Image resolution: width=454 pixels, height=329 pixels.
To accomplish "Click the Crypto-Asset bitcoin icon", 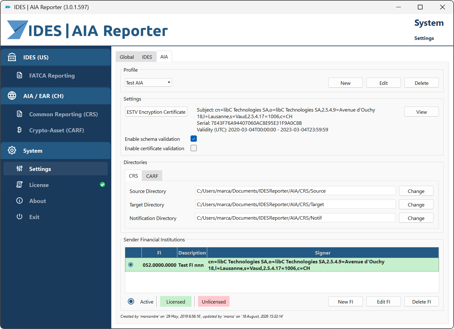I will tap(19, 130).
